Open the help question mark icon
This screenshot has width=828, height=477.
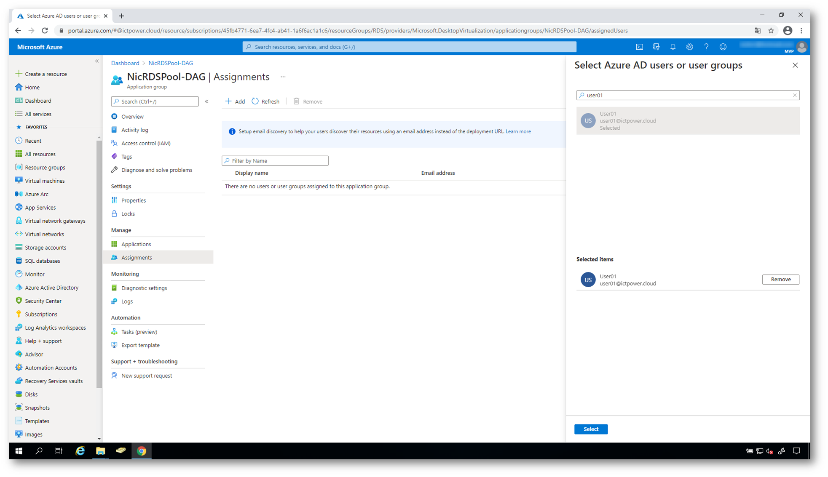pyautogui.click(x=706, y=47)
